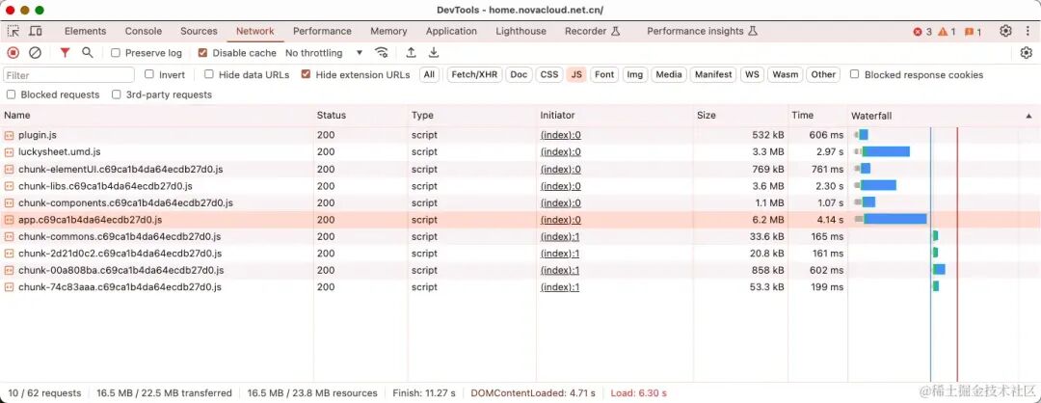The width and height of the screenshot is (1041, 403).
Task: Filter by Manifest requests
Action: pyautogui.click(x=713, y=74)
